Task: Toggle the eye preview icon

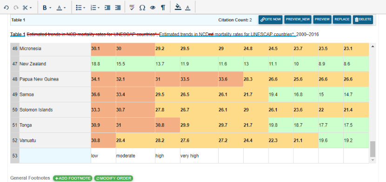Action: [153, 8]
